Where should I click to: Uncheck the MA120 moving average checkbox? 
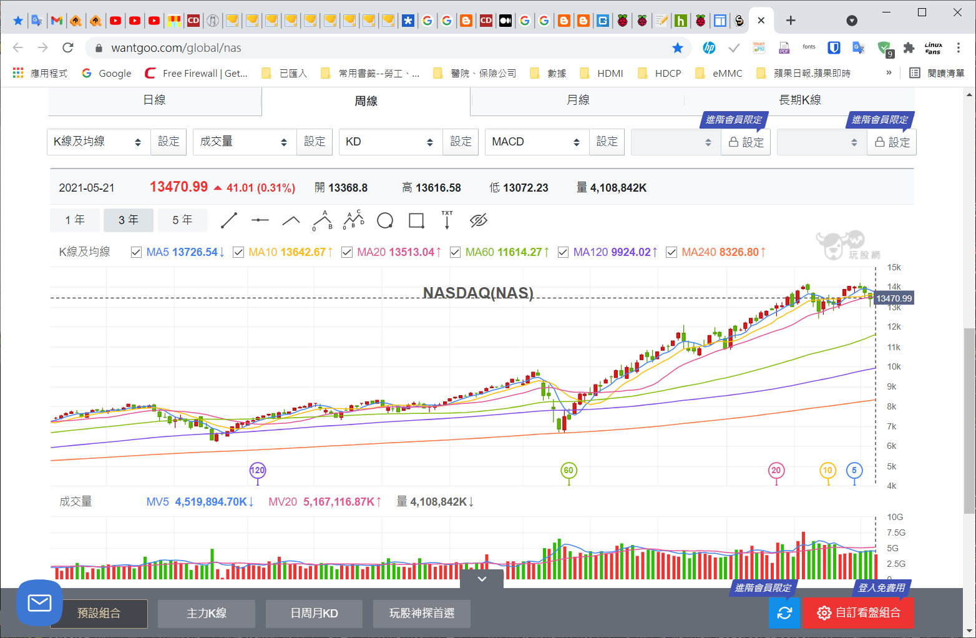click(563, 252)
